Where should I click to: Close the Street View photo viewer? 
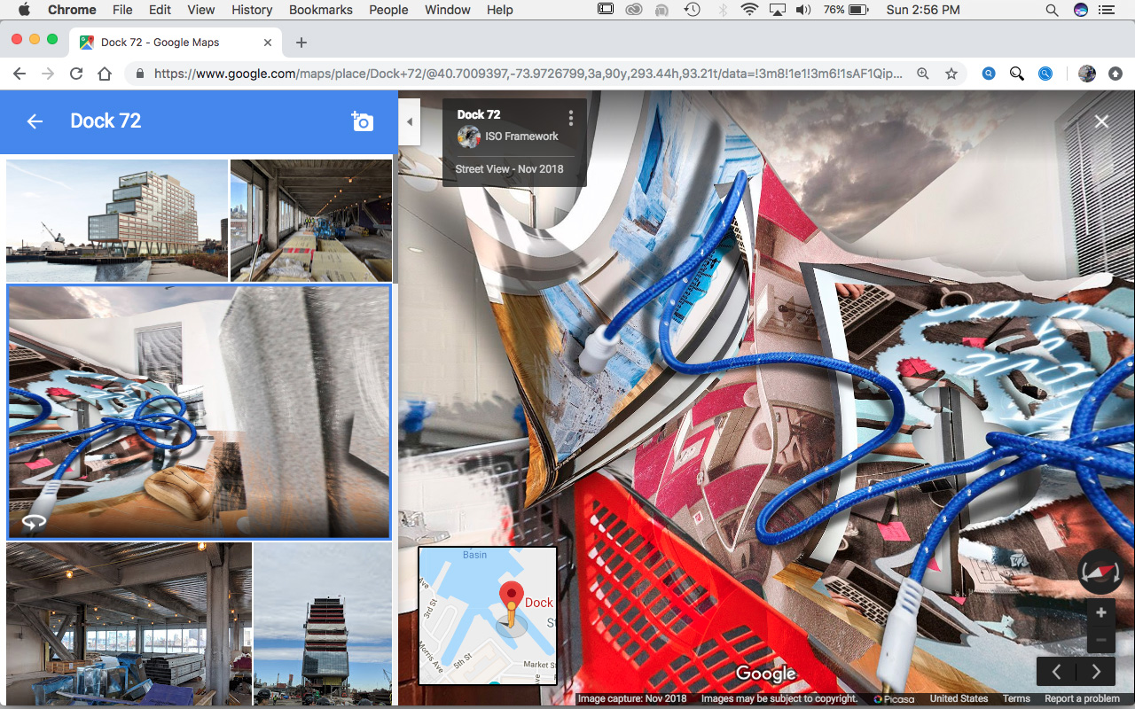pos(1101,121)
